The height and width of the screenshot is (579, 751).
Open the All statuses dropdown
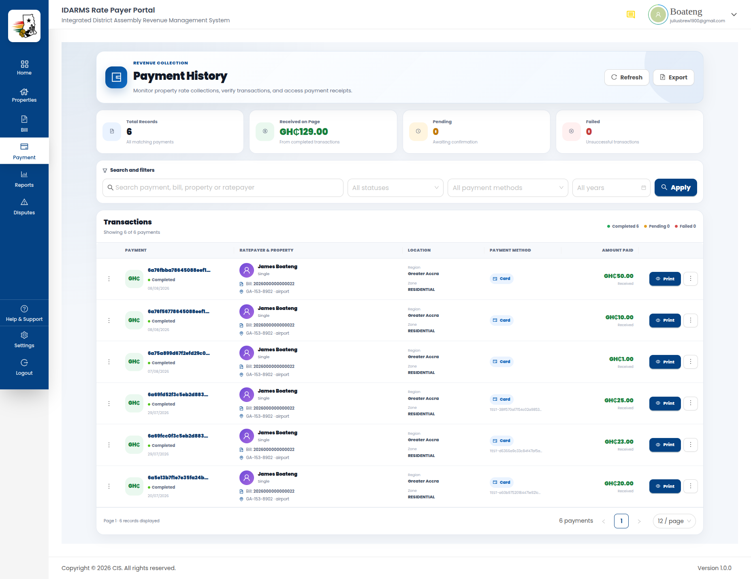[x=395, y=188]
